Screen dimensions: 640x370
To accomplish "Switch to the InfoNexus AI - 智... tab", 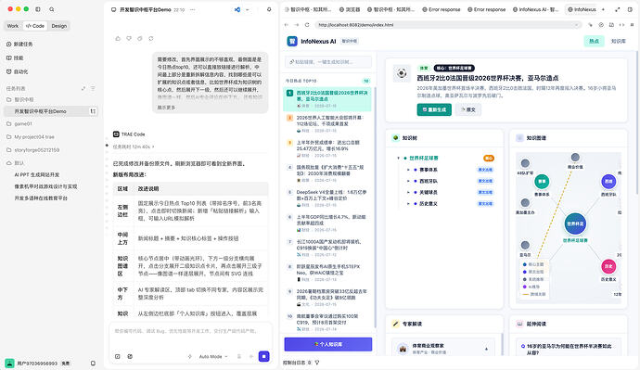I will tap(536, 9).
